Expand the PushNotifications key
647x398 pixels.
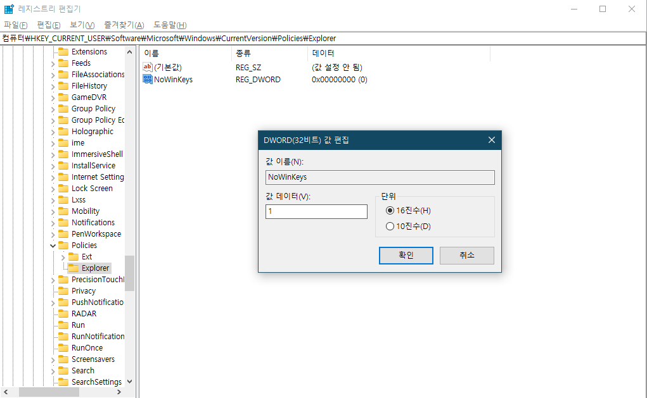[x=53, y=303]
